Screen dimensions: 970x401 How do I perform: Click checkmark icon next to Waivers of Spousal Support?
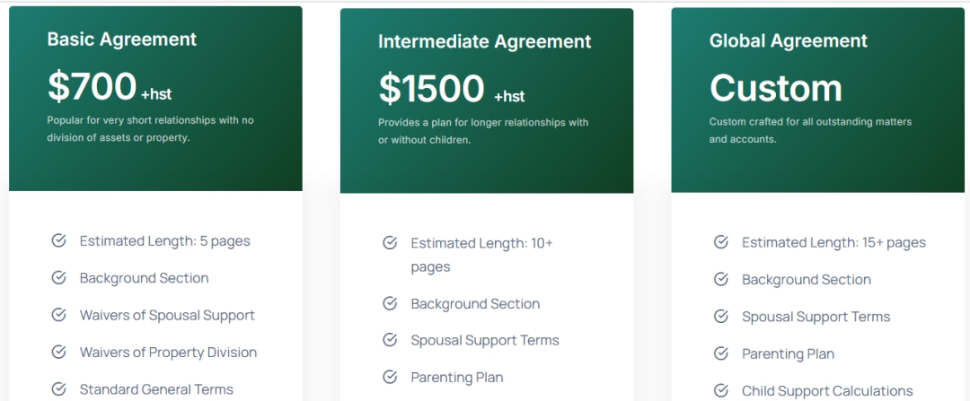[x=58, y=315]
